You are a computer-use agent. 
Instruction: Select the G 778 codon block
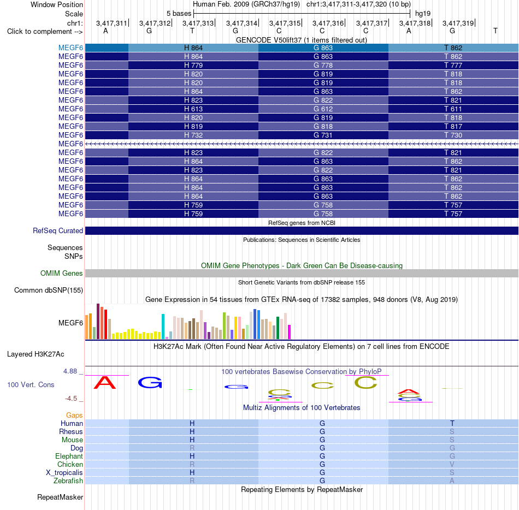tap(323, 65)
